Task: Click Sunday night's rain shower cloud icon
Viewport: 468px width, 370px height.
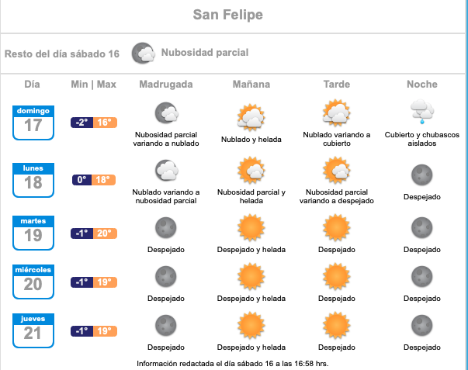Action: (x=422, y=112)
